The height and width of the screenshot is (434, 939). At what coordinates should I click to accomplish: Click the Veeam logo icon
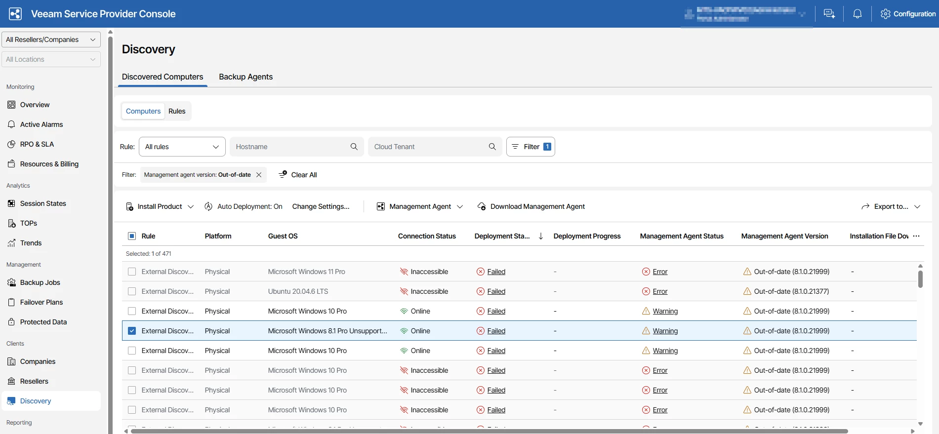click(15, 14)
